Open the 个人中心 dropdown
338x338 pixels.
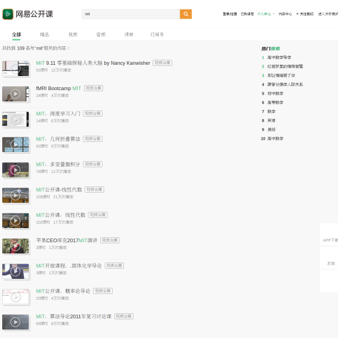[x=266, y=14]
